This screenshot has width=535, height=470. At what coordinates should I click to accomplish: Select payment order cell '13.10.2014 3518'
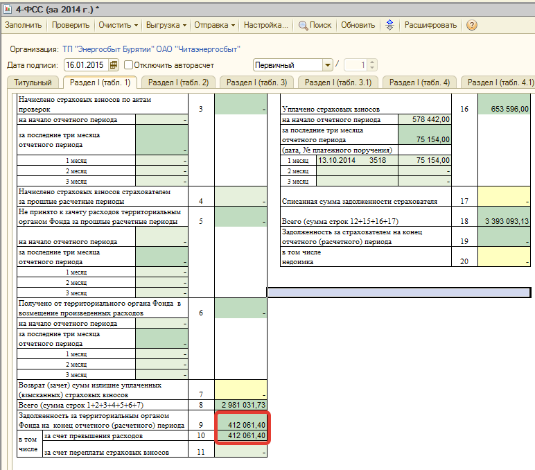point(357,160)
